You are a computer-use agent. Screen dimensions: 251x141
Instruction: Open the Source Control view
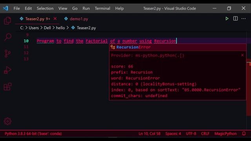[x=7, y=54]
